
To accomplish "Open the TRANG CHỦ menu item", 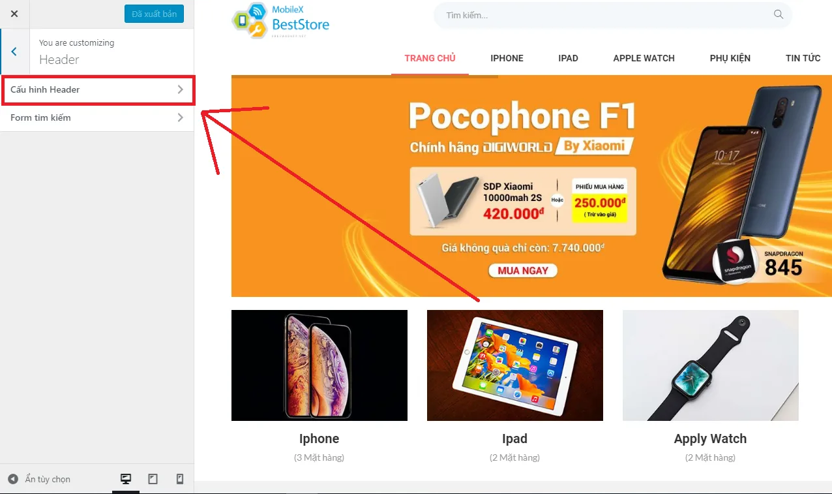I will coord(430,58).
